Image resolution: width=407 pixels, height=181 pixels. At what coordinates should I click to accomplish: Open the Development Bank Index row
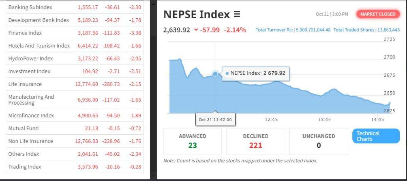(x=39, y=20)
